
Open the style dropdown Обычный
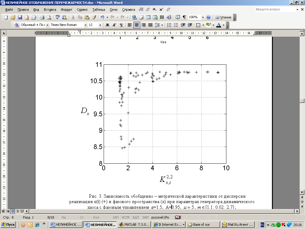point(47,25)
